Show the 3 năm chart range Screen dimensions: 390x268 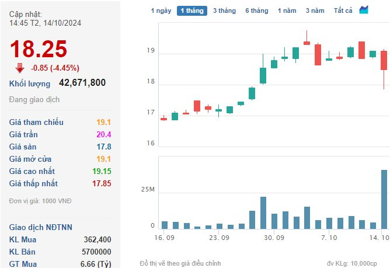[315, 11]
